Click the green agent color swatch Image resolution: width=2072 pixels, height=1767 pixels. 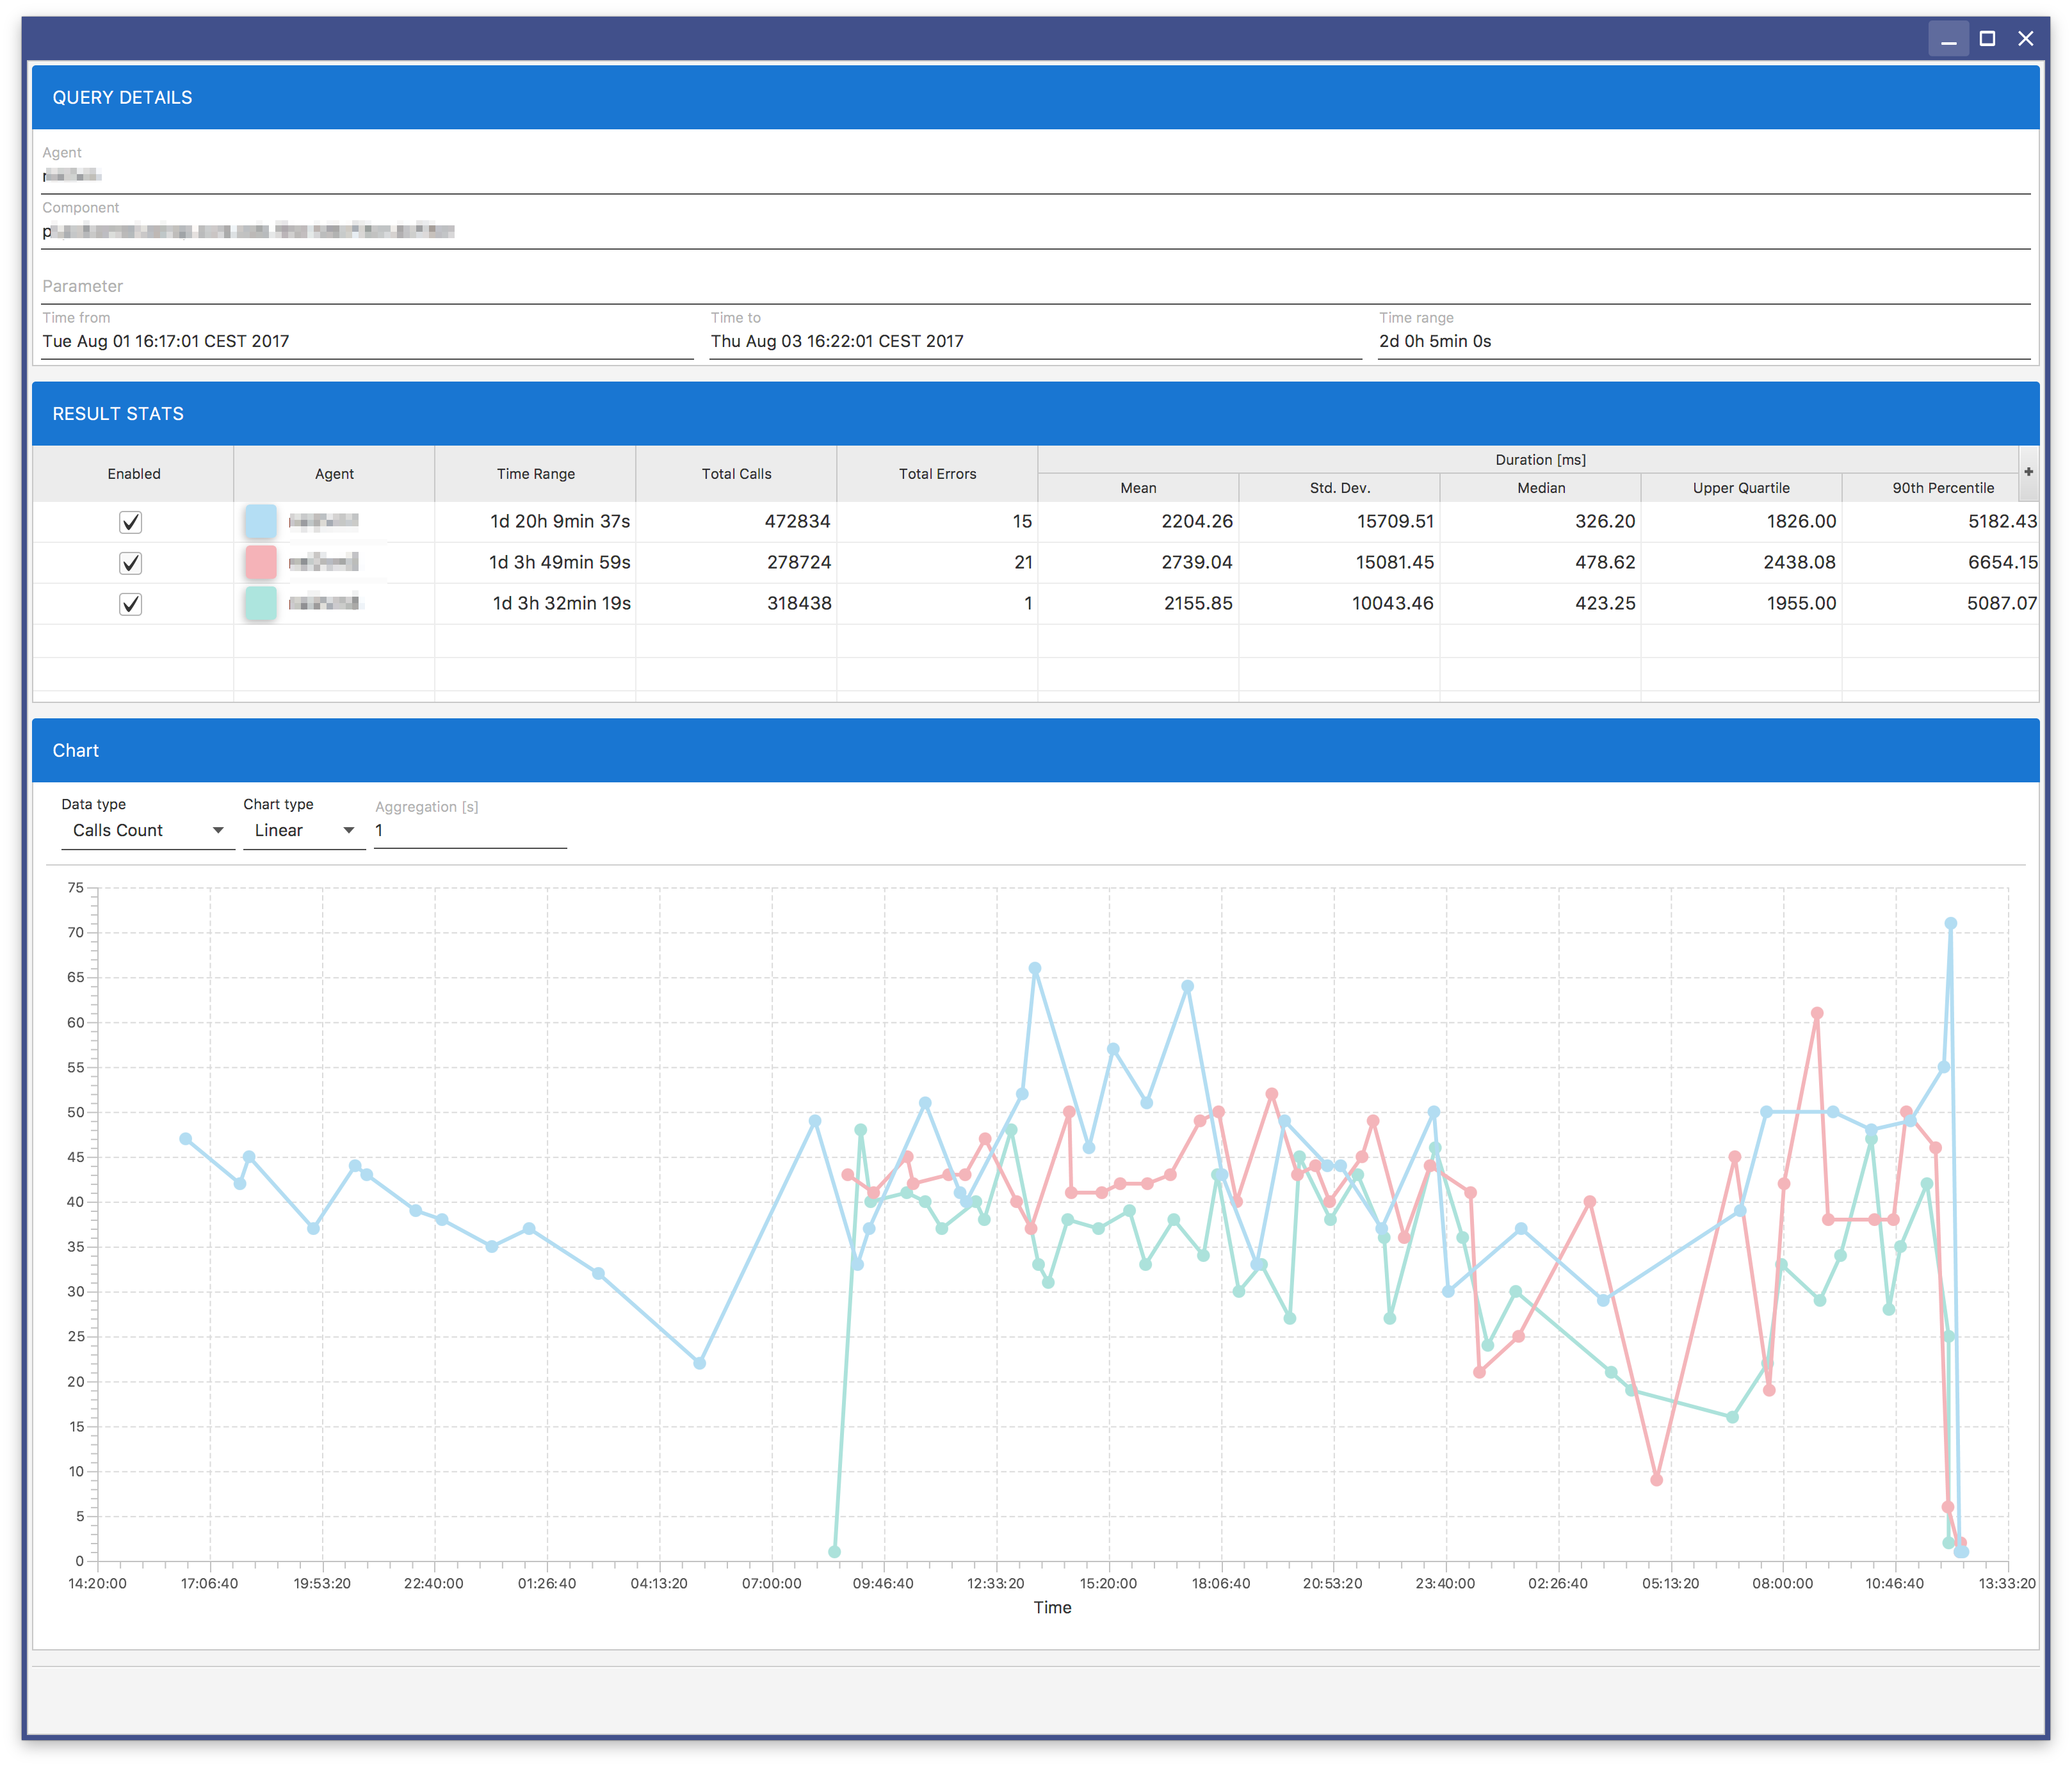click(x=260, y=604)
